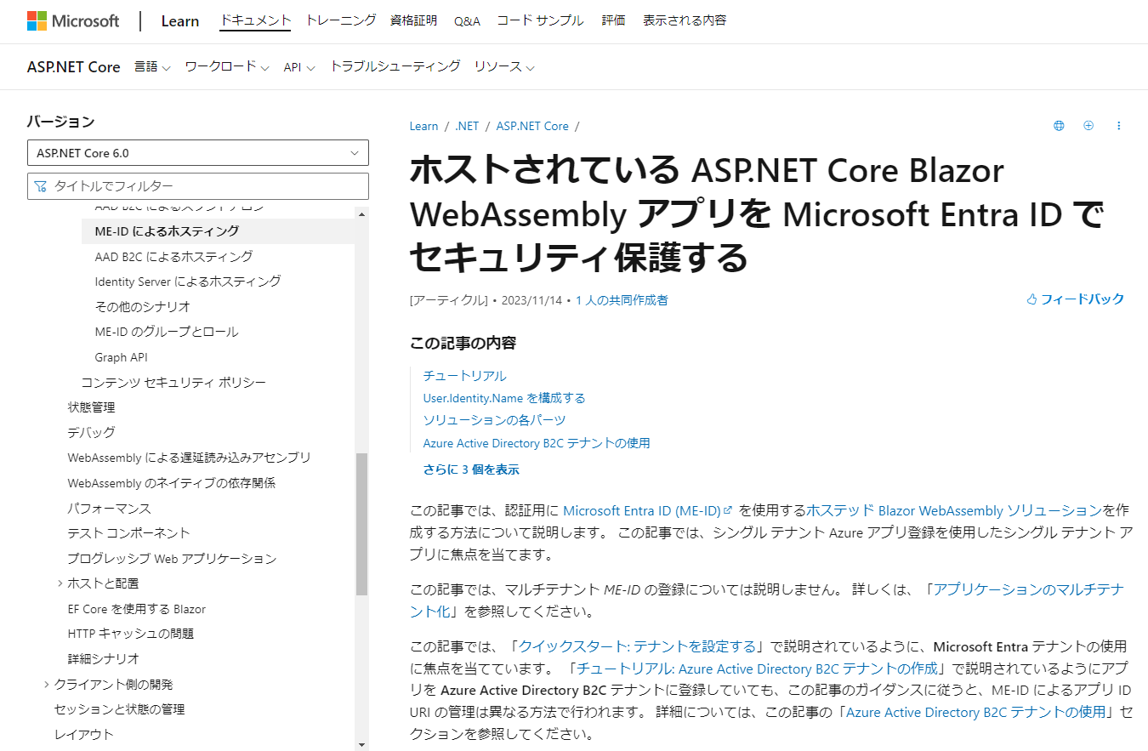Click the filter icon in the title filter box
This screenshot has width=1148, height=751.
(40, 186)
